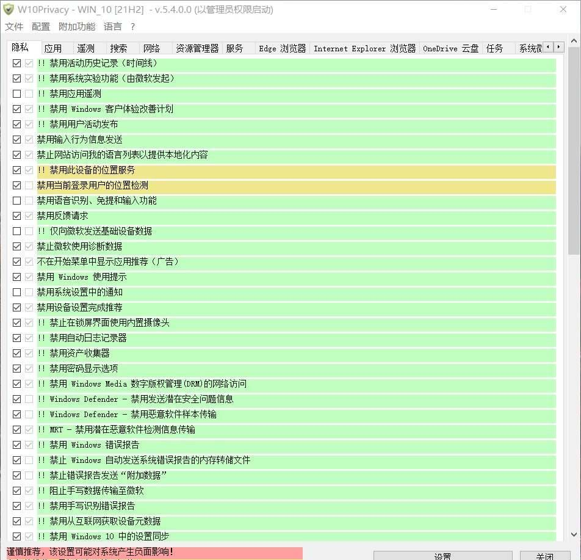Open the 文件 menu
This screenshot has width=581, height=560.
14,27
